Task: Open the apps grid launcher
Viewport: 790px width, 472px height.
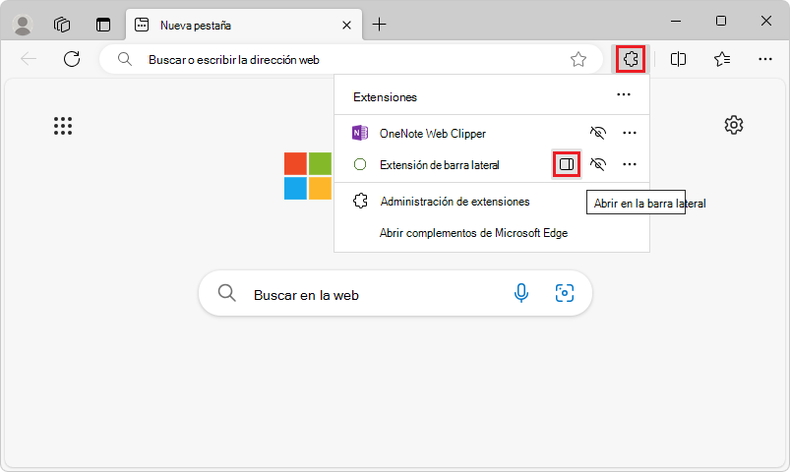Action: point(63,126)
